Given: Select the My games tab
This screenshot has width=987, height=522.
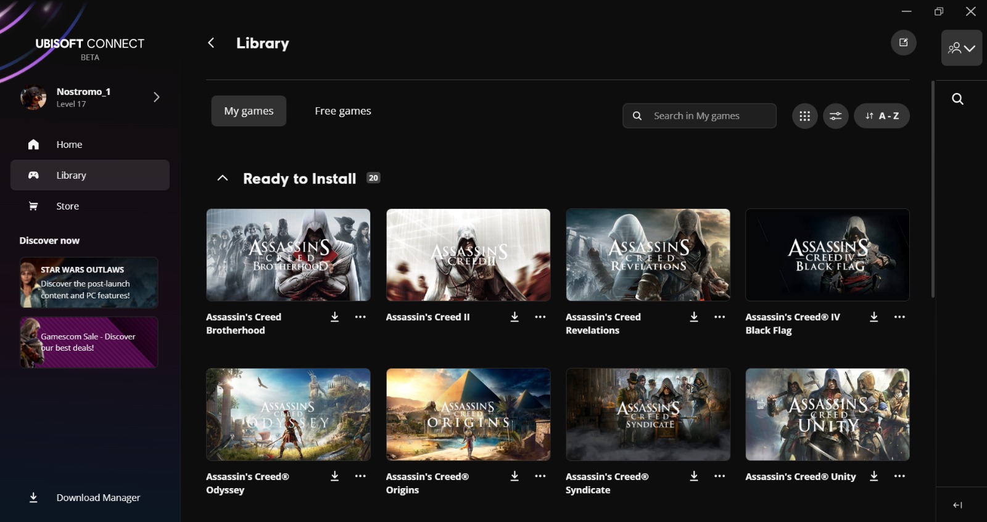Looking at the screenshot, I should [x=249, y=111].
